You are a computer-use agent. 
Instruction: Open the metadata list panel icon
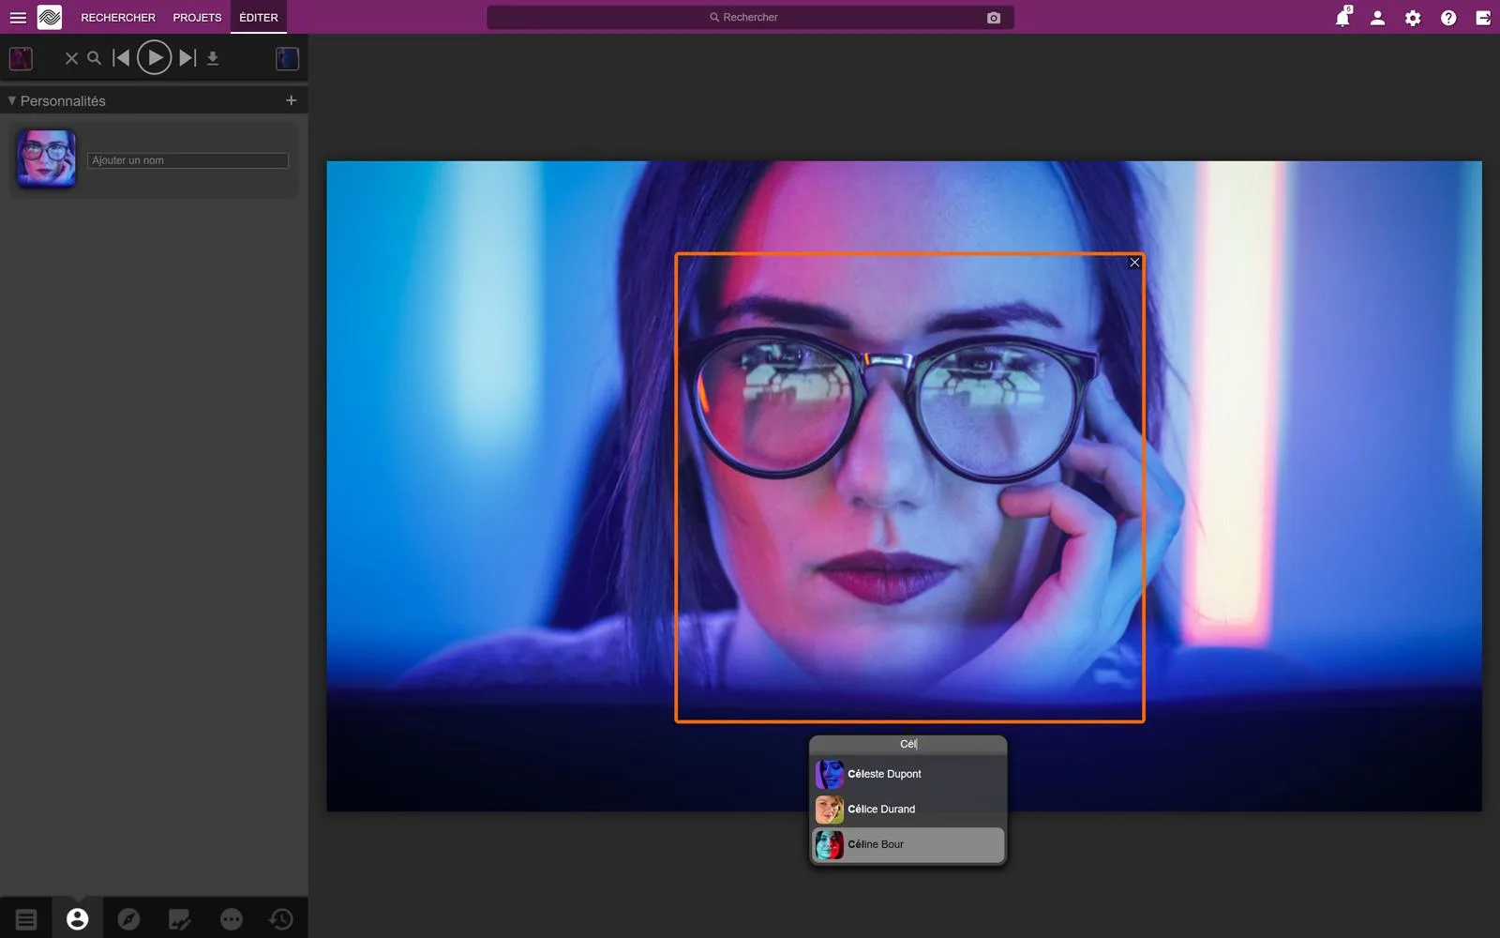click(26, 919)
